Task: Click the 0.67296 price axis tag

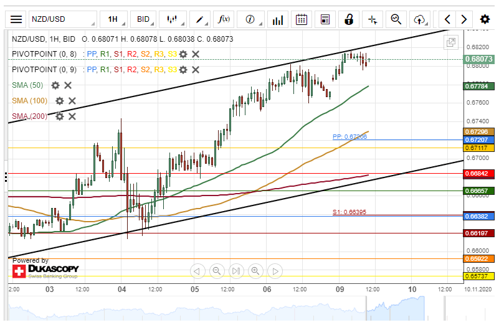Action: tap(479, 131)
